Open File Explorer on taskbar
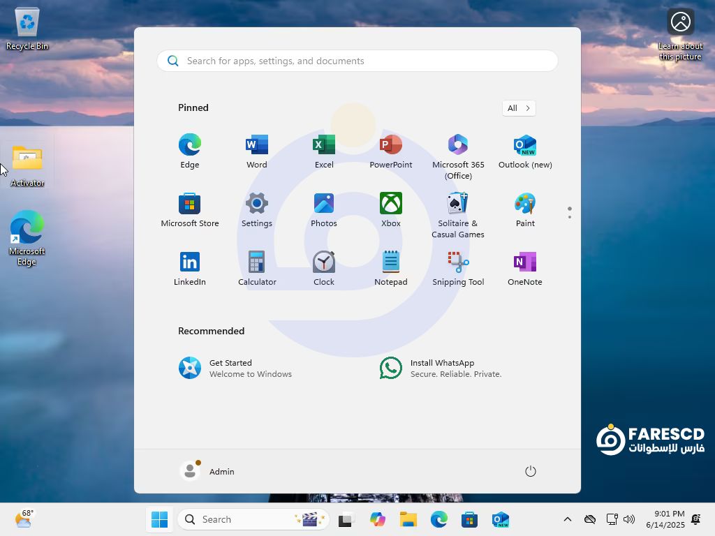This screenshot has width=715, height=536. 408,519
